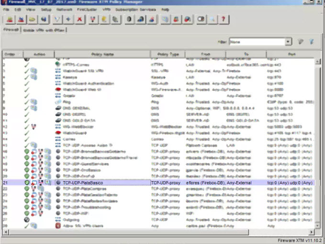Open the File menu
Viewport: 325px width, 244px height.
[6, 10]
